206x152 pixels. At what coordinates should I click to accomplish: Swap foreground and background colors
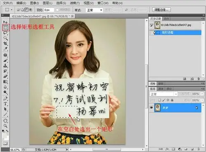tap(7, 131)
